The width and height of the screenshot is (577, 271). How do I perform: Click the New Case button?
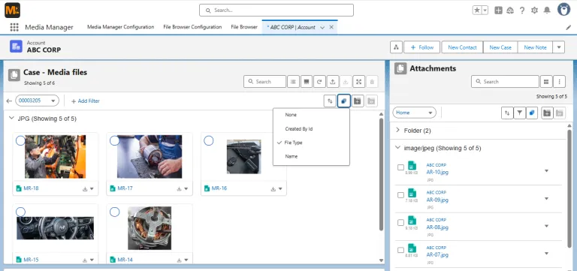point(500,47)
